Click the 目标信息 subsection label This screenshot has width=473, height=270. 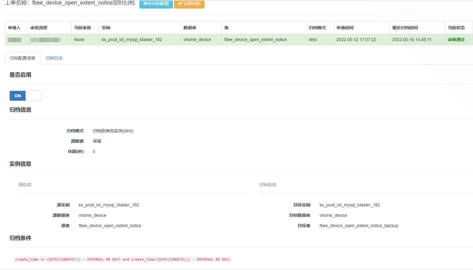pyautogui.click(x=268, y=185)
